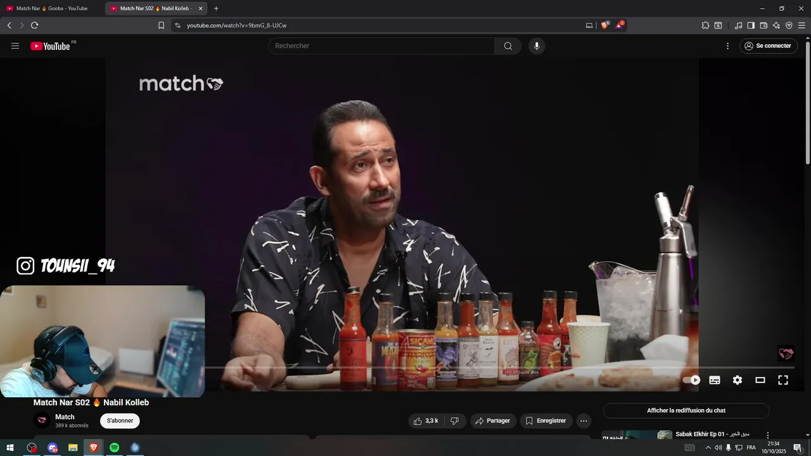The image size is (811, 456).
Task: Click the Sabak Elkhir video thumbnail
Action: click(x=636, y=435)
